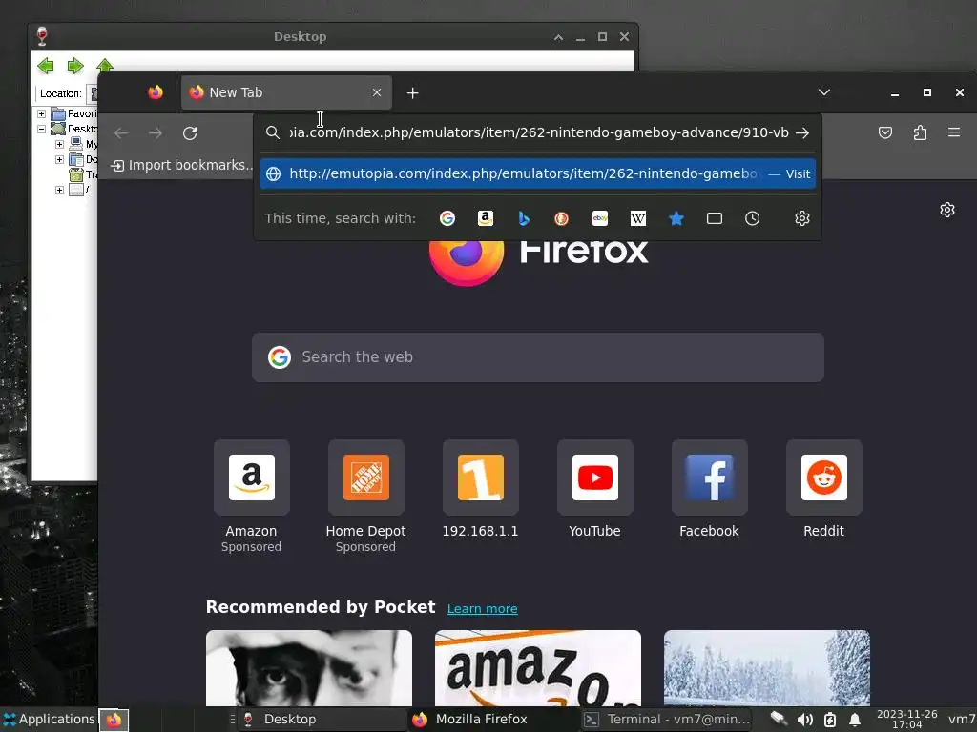977x732 pixels.
Task: Expand the Documents tree node
Action: coord(60,159)
